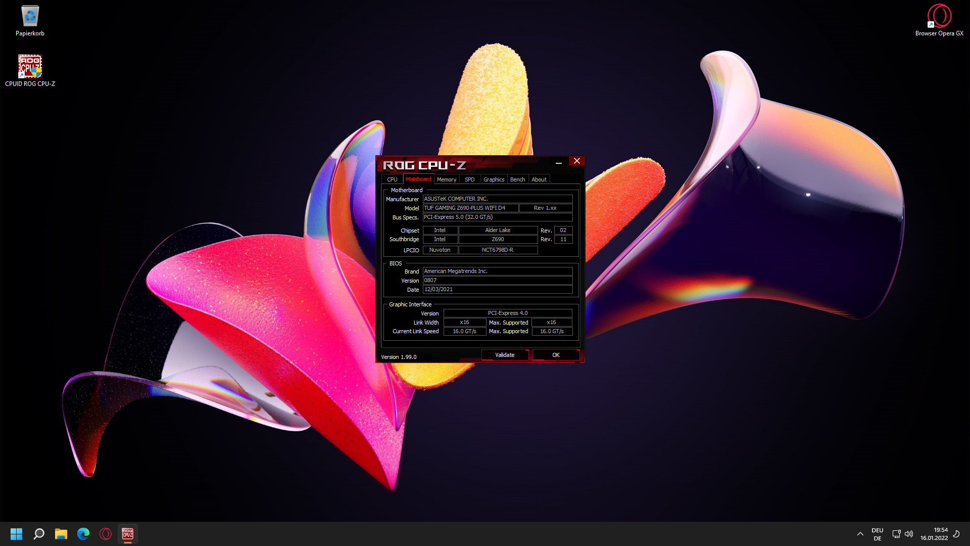Open the Browser Opera GX desktop shortcut
Screen dimensions: 970x546
pos(939,20)
